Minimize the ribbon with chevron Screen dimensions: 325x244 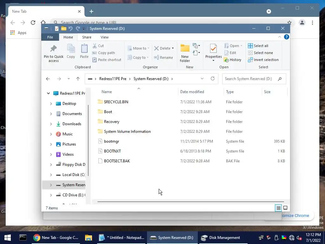[x=279, y=37]
